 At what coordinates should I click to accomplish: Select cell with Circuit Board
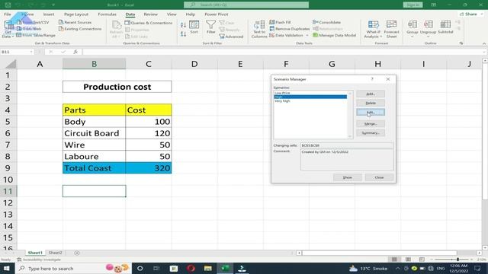pyautogui.click(x=94, y=133)
